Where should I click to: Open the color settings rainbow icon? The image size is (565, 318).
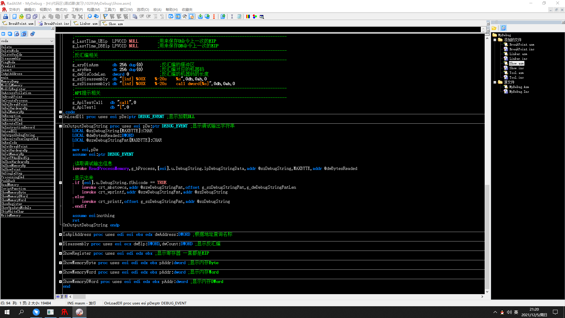point(248,16)
